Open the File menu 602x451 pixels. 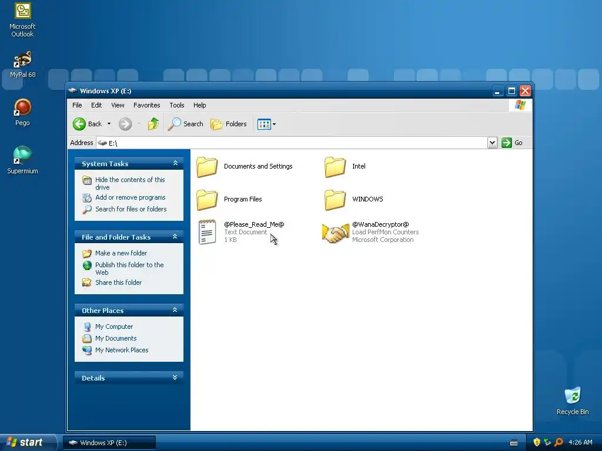click(77, 105)
